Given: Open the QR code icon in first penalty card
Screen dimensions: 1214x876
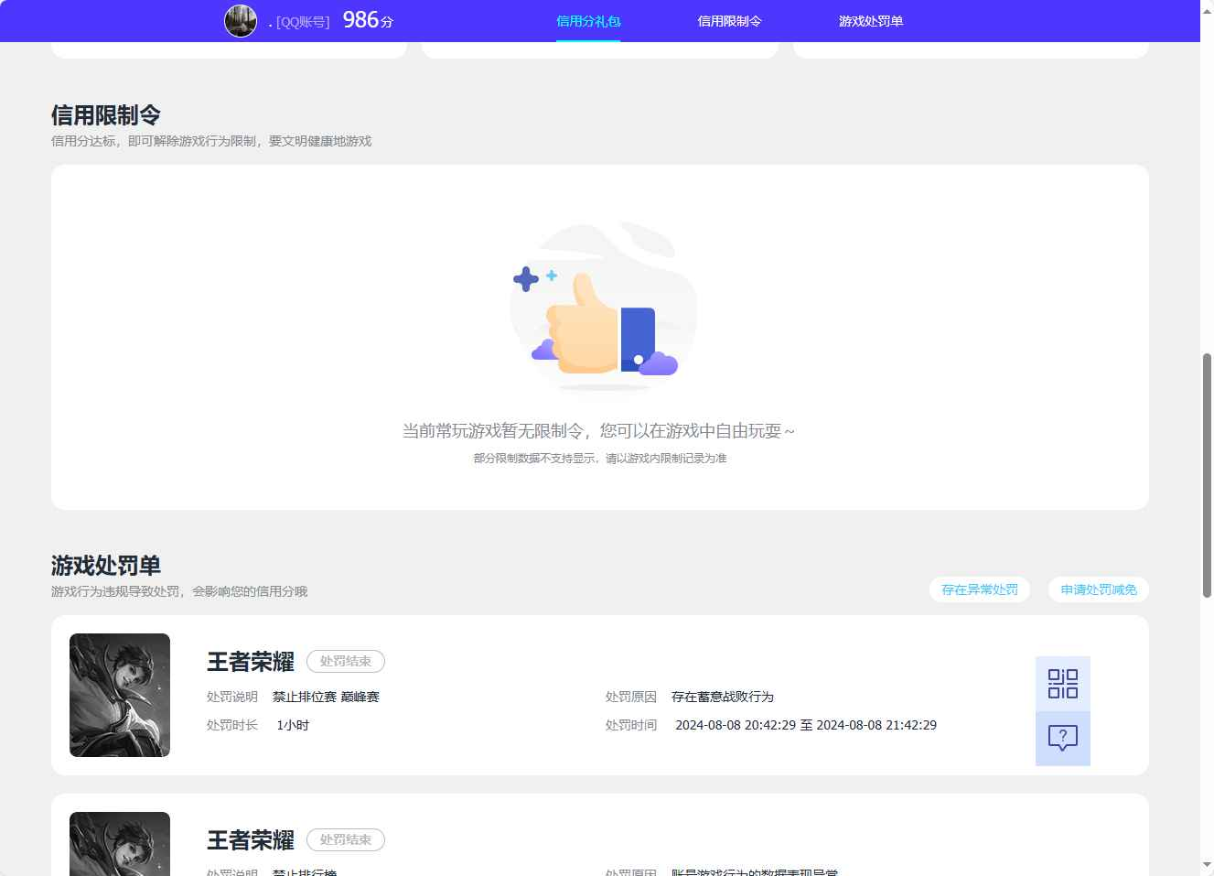Looking at the screenshot, I should coord(1062,684).
